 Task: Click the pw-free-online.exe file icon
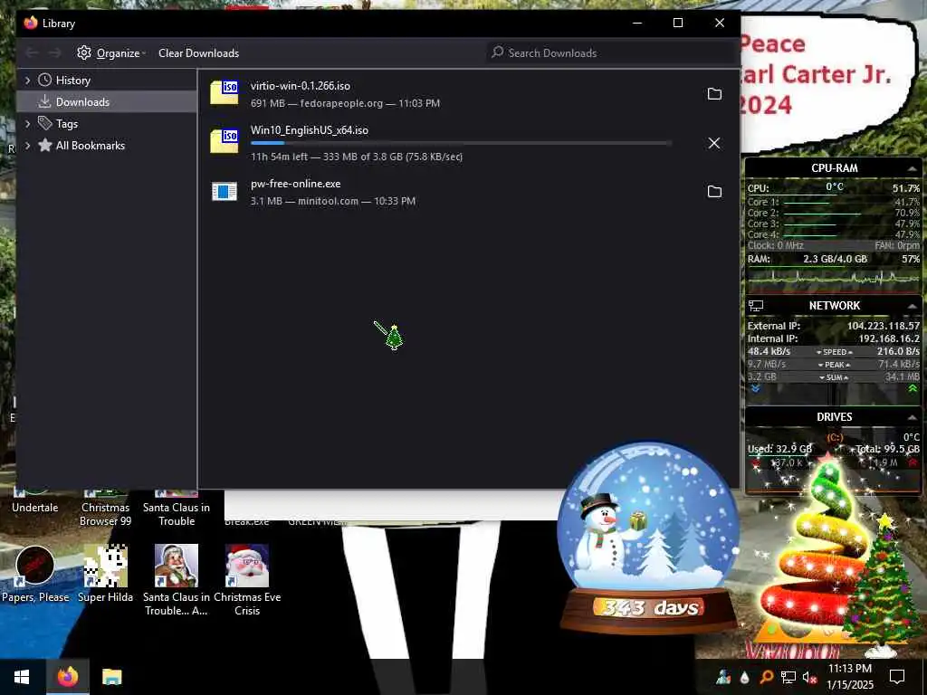tap(225, 192)
